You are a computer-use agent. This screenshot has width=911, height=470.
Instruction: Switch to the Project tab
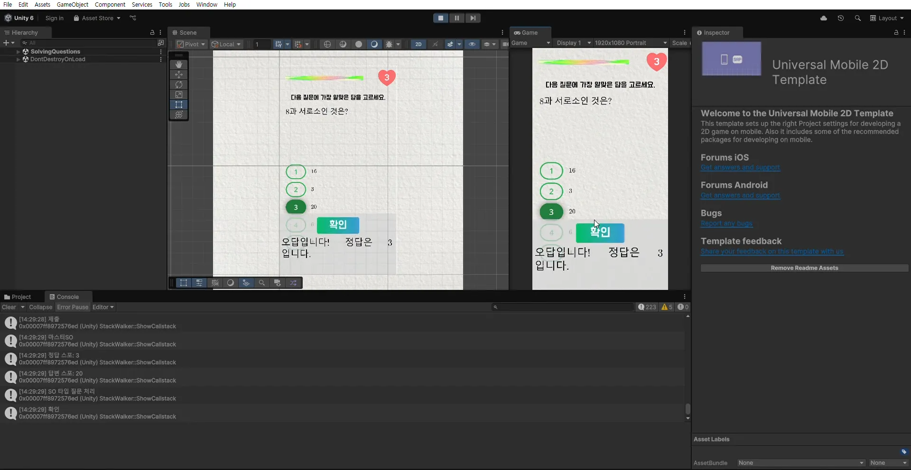(x=18, y=297)
